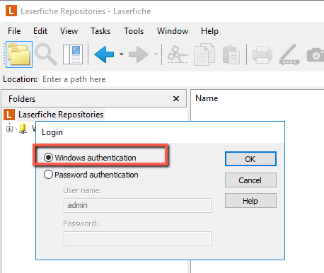Open the back arrow history dropdown
324x273 pixels.
pos(122,54)
